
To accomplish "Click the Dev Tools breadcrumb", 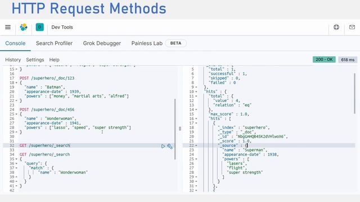I will point(62,27).
